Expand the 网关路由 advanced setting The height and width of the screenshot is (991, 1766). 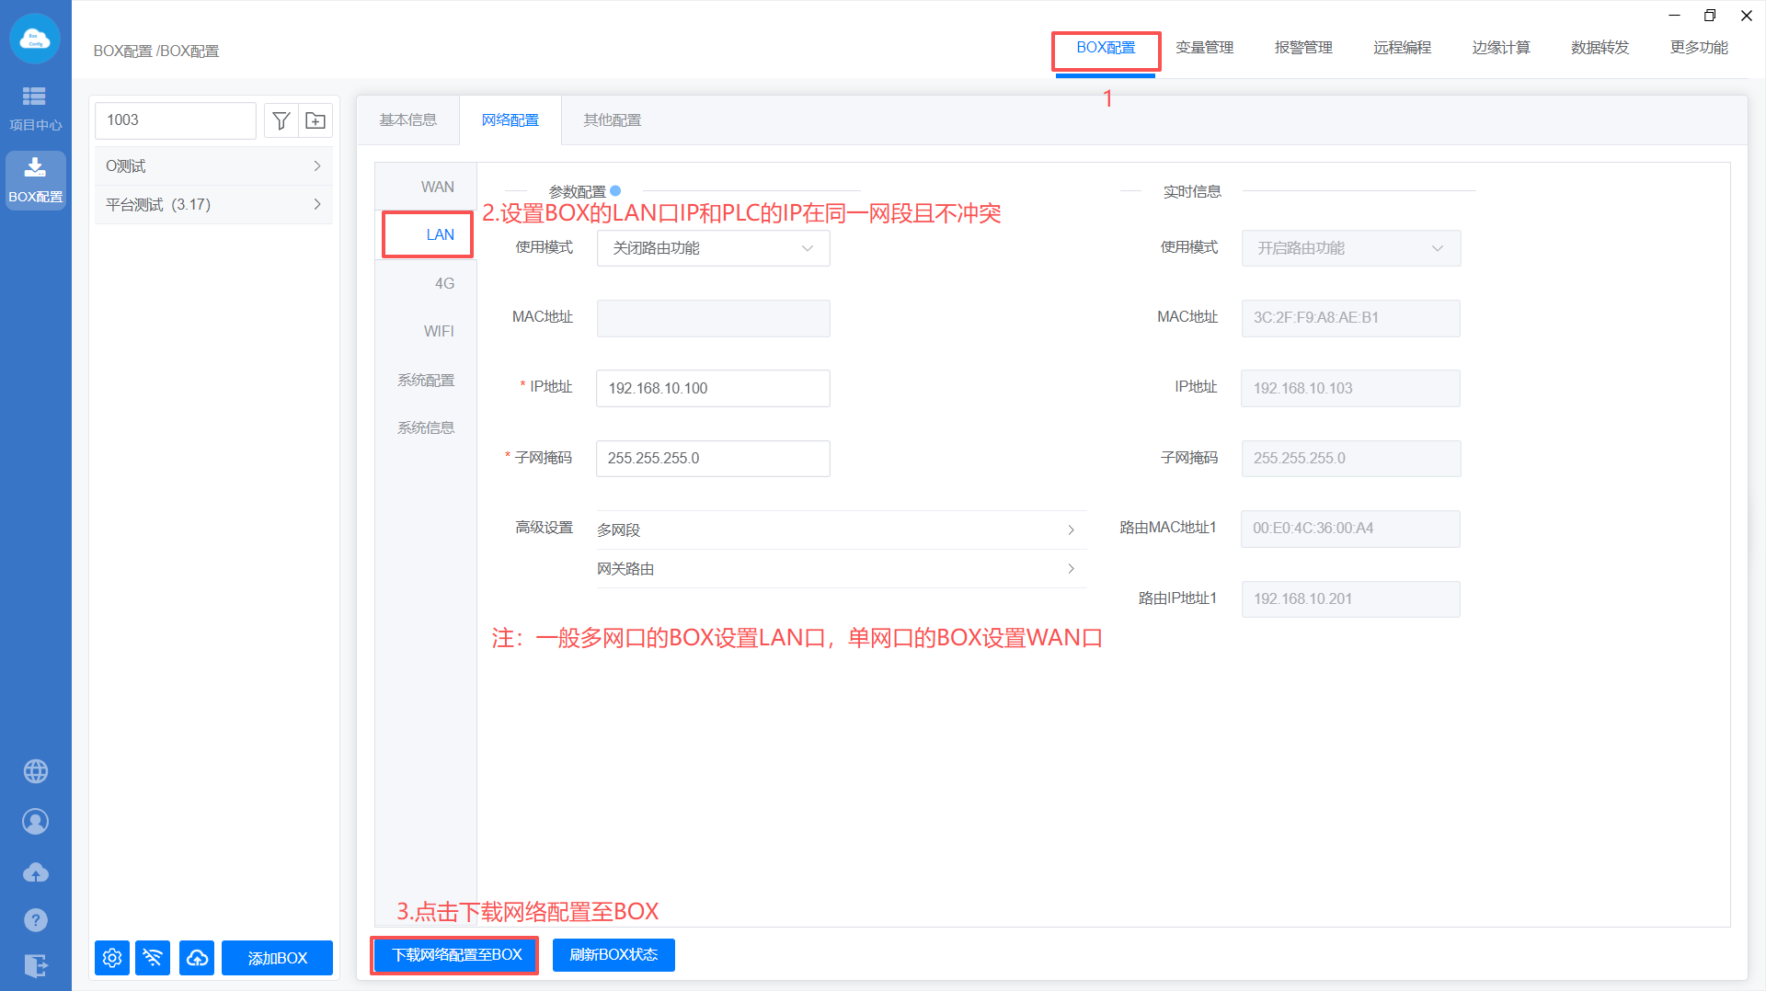[837, 569]
